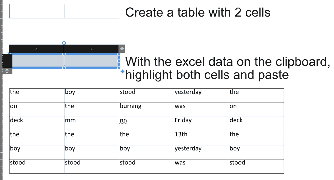Click the row add handle with up-down arrows

point(7,71)
